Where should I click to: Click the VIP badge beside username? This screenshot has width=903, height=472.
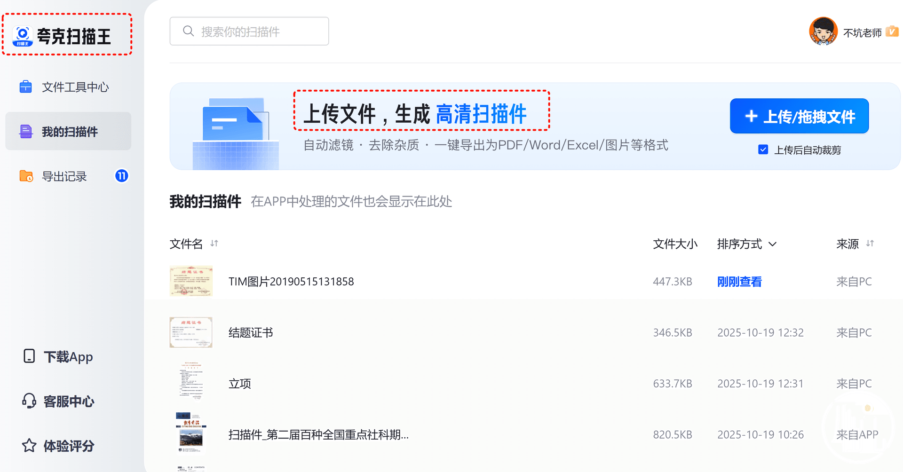pos(892,31)
